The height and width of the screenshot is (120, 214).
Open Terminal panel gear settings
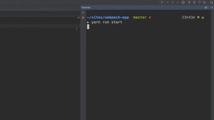[206, 8]
